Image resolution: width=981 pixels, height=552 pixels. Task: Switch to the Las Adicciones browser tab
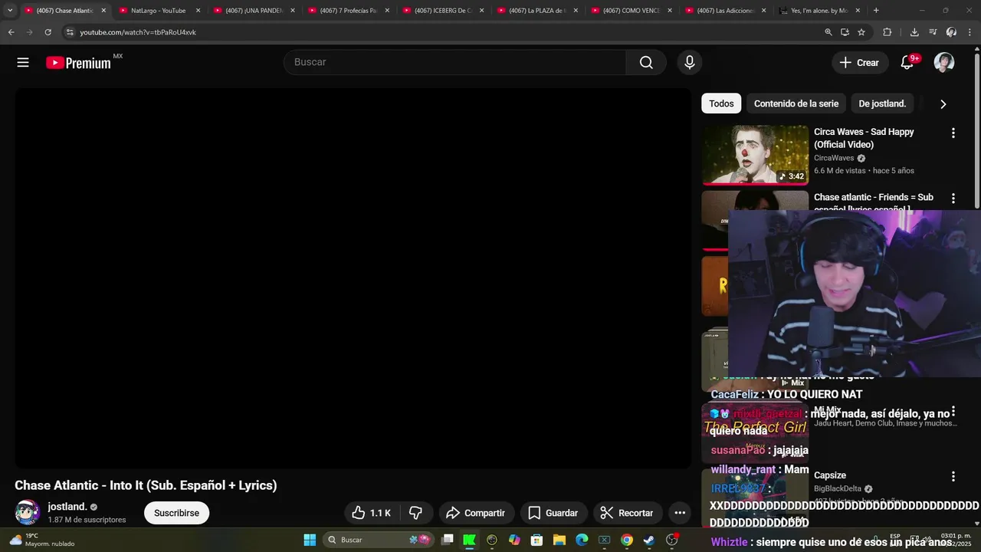pos(726,11)
